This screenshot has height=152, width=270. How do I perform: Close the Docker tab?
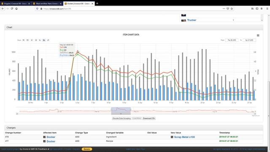click(92, 4)
